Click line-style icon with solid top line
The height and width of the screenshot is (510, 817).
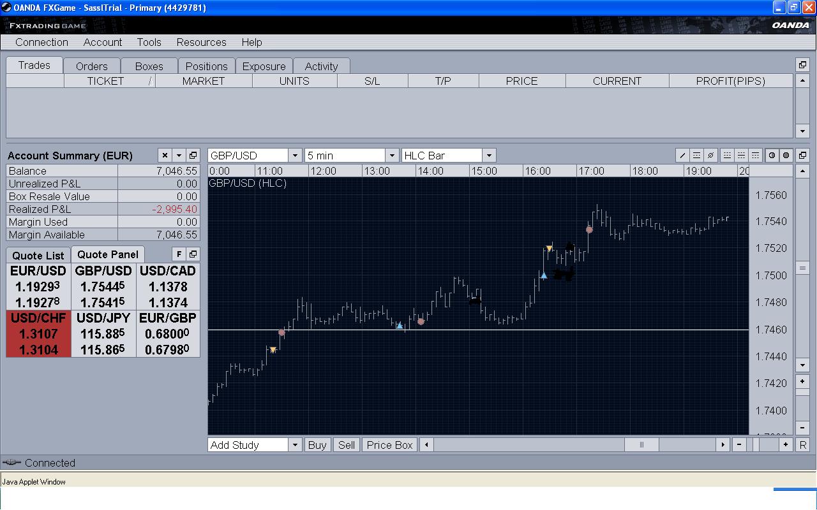click(x=755, y=155)
